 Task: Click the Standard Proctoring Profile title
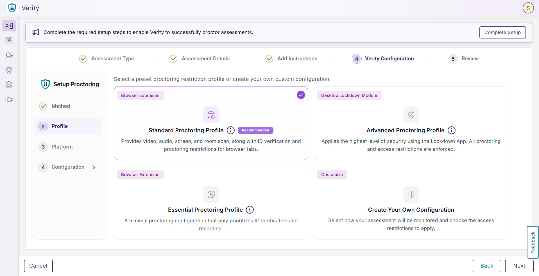(x=186, y=130)
